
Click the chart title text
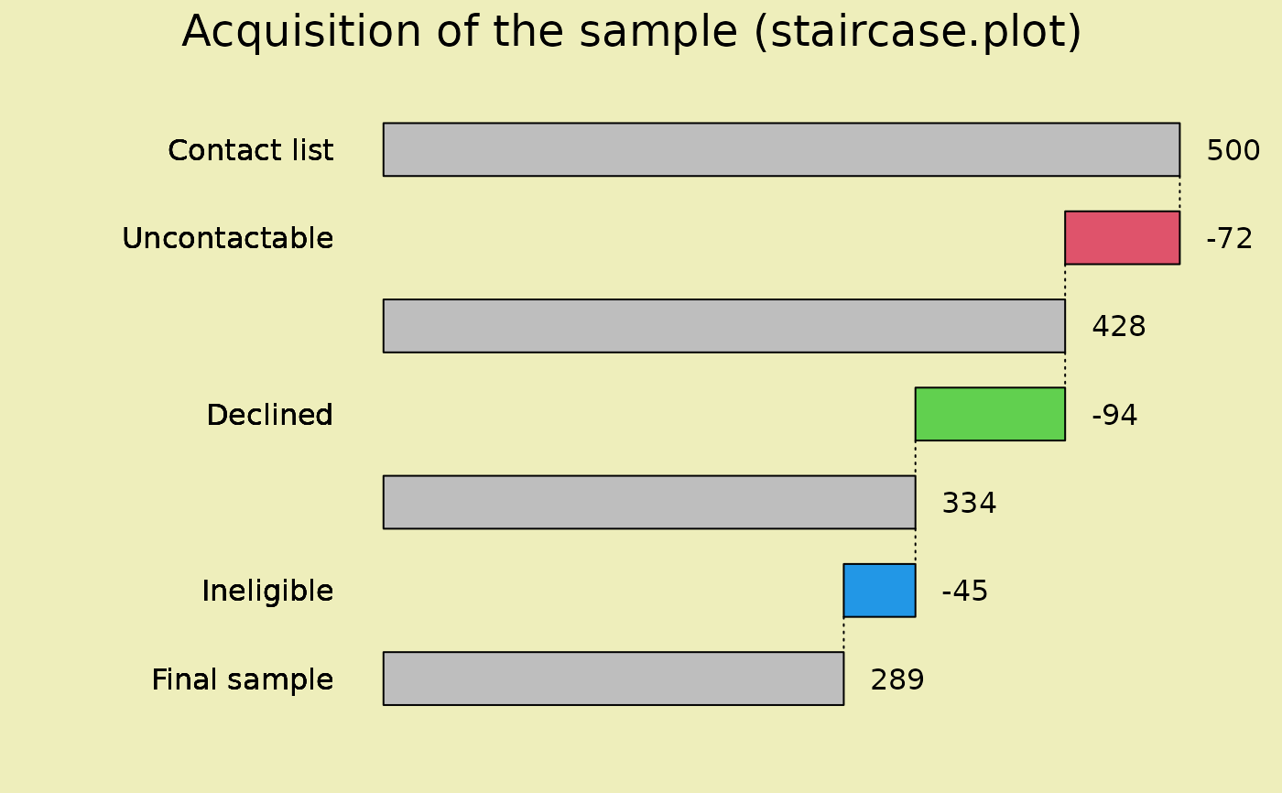(x=632, y=33)
